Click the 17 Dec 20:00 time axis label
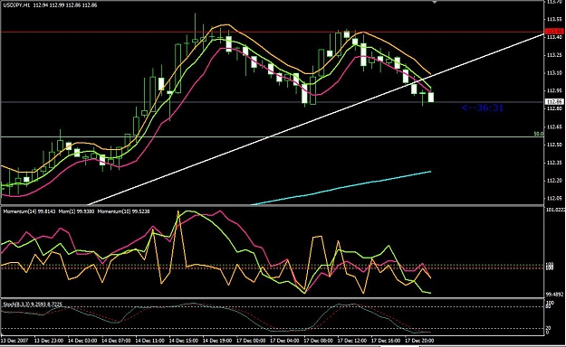 pyautogui.click(x=419, y=341)
